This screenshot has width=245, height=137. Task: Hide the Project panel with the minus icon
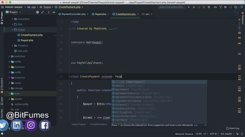54,12
